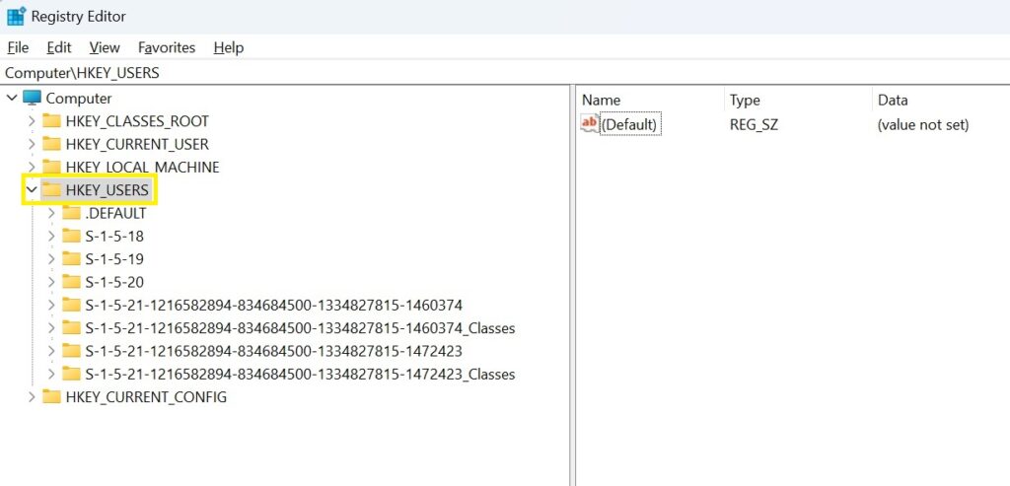The height and width of the screenshot is (486, 1010).
Task: Click the S-1-5-19 folder icon
Action: pos(71,259)
